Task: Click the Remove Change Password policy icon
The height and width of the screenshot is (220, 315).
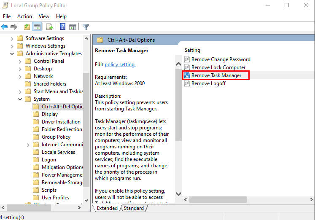Action: click(187, 59)
